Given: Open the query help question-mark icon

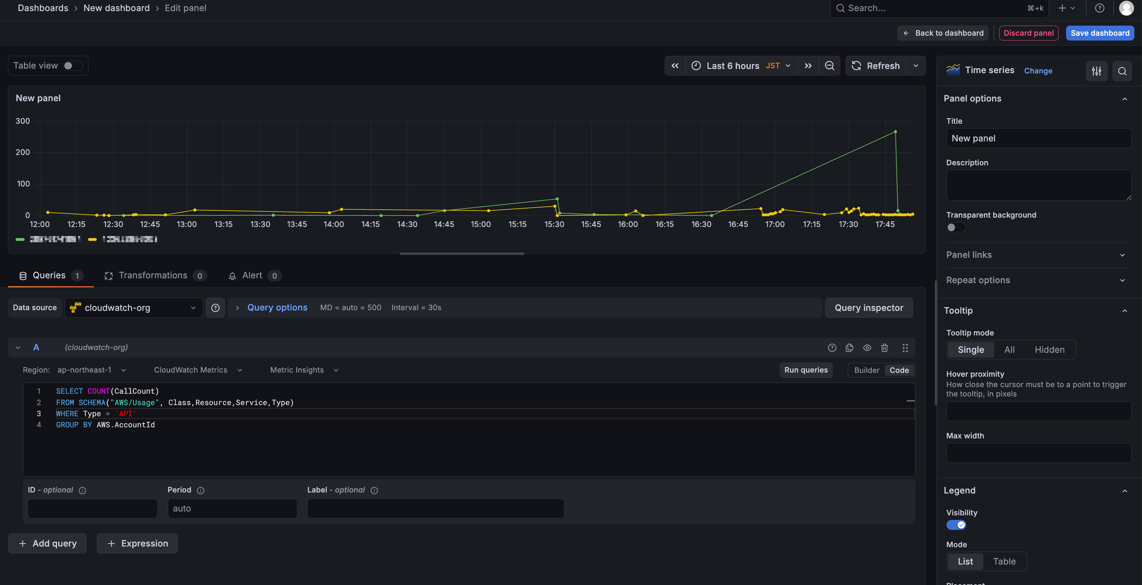Looking at the screenshot, I should coord(832,348).
